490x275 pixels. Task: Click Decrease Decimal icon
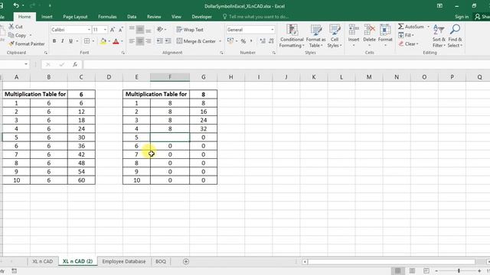coord(271,40)
